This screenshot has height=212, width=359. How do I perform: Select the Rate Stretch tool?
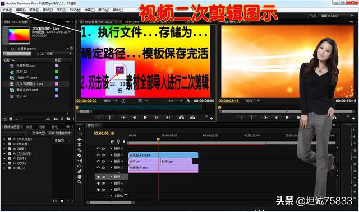pos(80,150)
